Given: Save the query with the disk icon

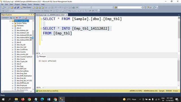Looking at the screenshot, I should [15, 8].
